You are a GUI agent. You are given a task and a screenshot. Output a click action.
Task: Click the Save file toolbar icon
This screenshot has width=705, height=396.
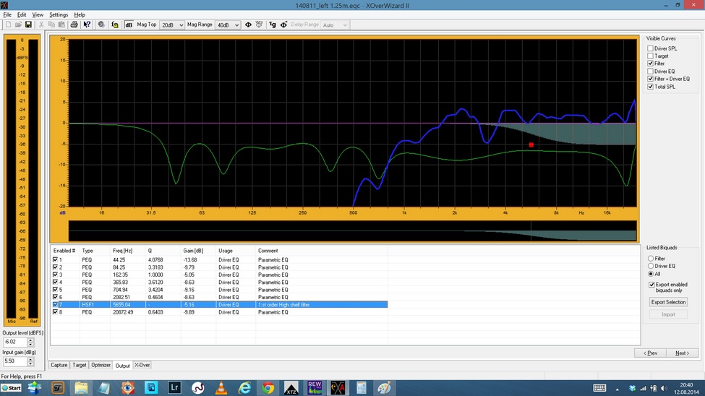click(x=28, y=25)
